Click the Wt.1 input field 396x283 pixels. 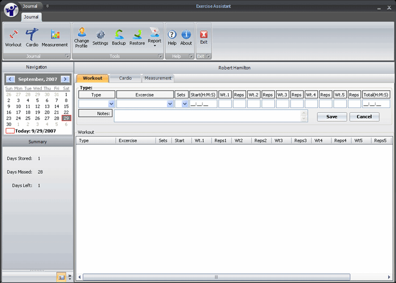[225, 104]
